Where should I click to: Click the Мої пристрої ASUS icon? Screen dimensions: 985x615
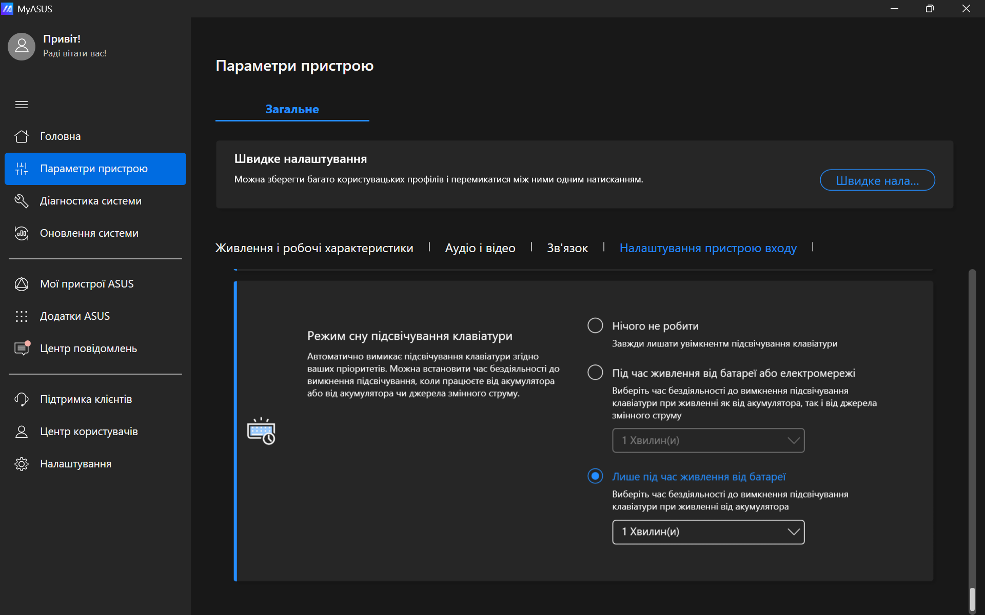[22, 284]
